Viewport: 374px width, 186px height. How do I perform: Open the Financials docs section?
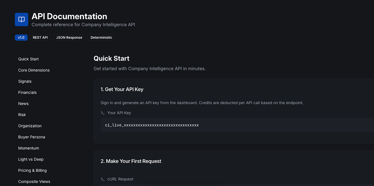coord(27,93)
